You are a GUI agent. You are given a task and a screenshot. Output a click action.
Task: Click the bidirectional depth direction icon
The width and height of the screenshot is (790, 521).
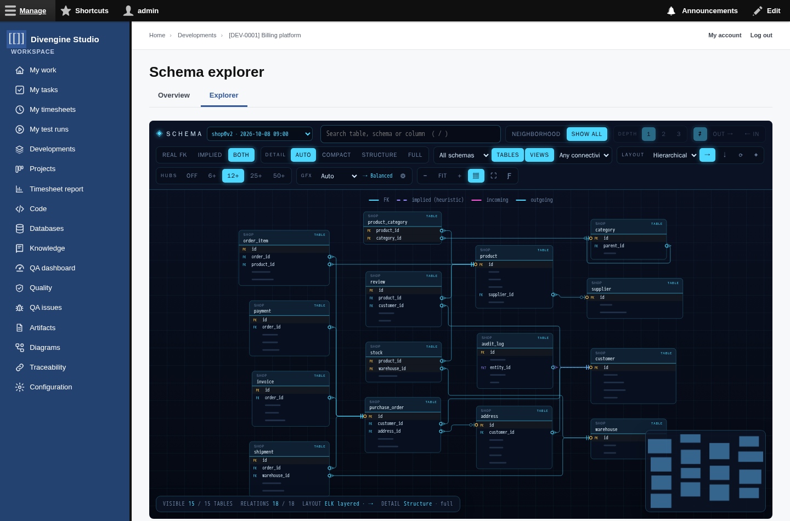700,134
